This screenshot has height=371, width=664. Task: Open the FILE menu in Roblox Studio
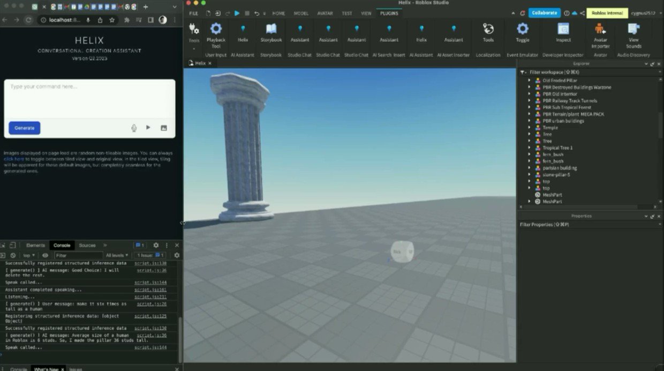(193, 13)
